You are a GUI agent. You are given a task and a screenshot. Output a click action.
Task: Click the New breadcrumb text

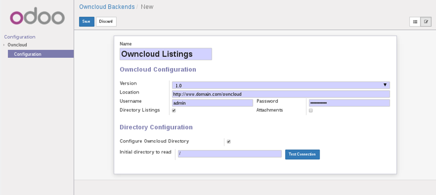[147, 7]
